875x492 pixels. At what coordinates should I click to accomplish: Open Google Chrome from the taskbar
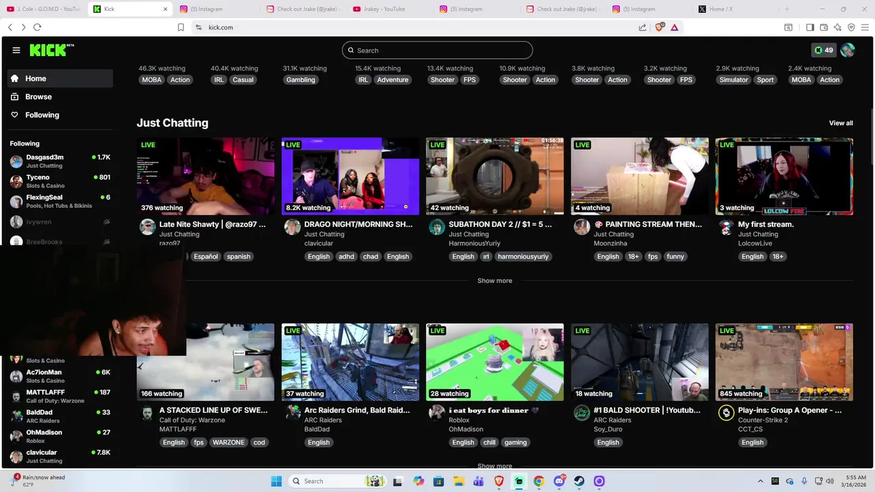(x=539, y=481)
